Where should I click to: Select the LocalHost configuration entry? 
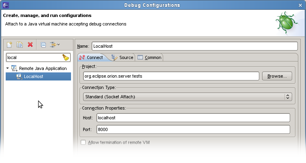click(38, 76)
